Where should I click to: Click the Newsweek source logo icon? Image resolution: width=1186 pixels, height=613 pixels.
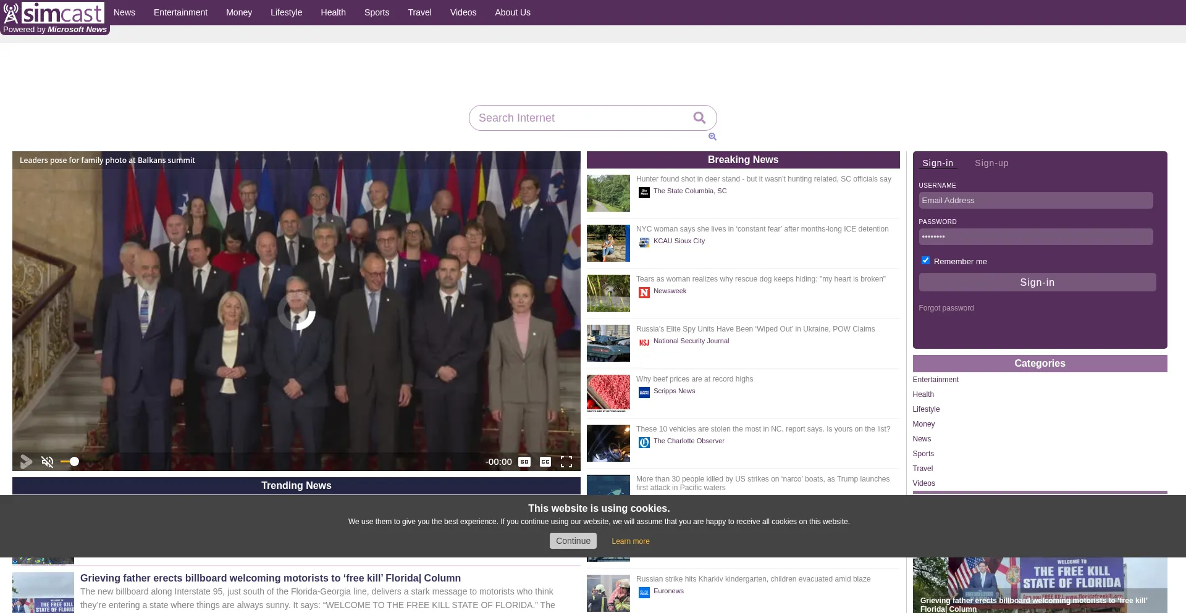tap(644, 293)
